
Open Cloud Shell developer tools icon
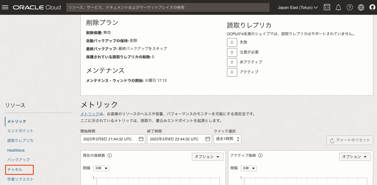click(327, 8)
